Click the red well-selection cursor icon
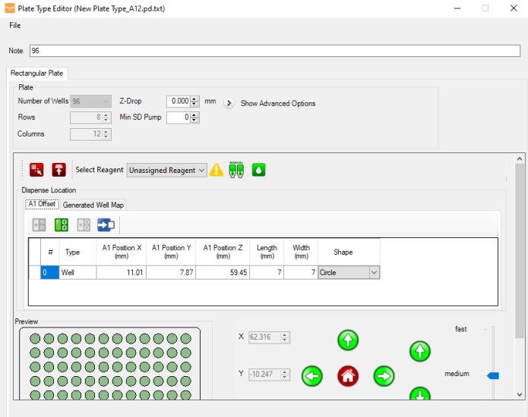 click(x=36, y=170)
